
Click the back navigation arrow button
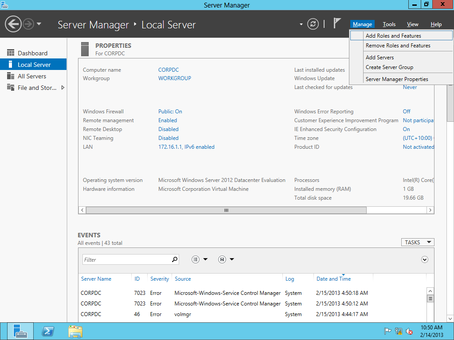13,24
